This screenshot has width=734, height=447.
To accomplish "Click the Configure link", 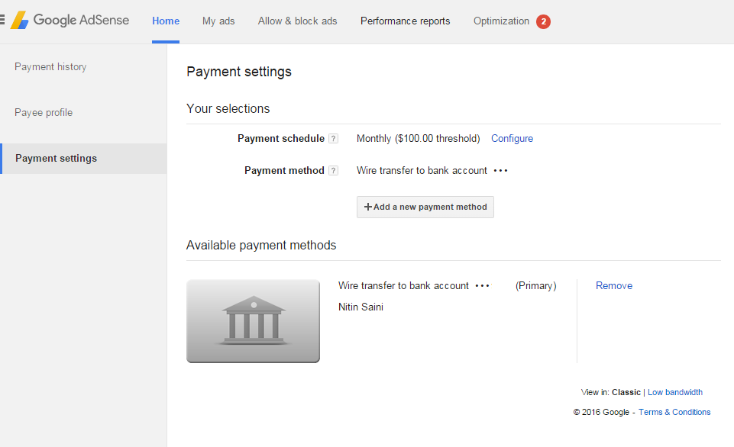I will [x=512, y=138].
